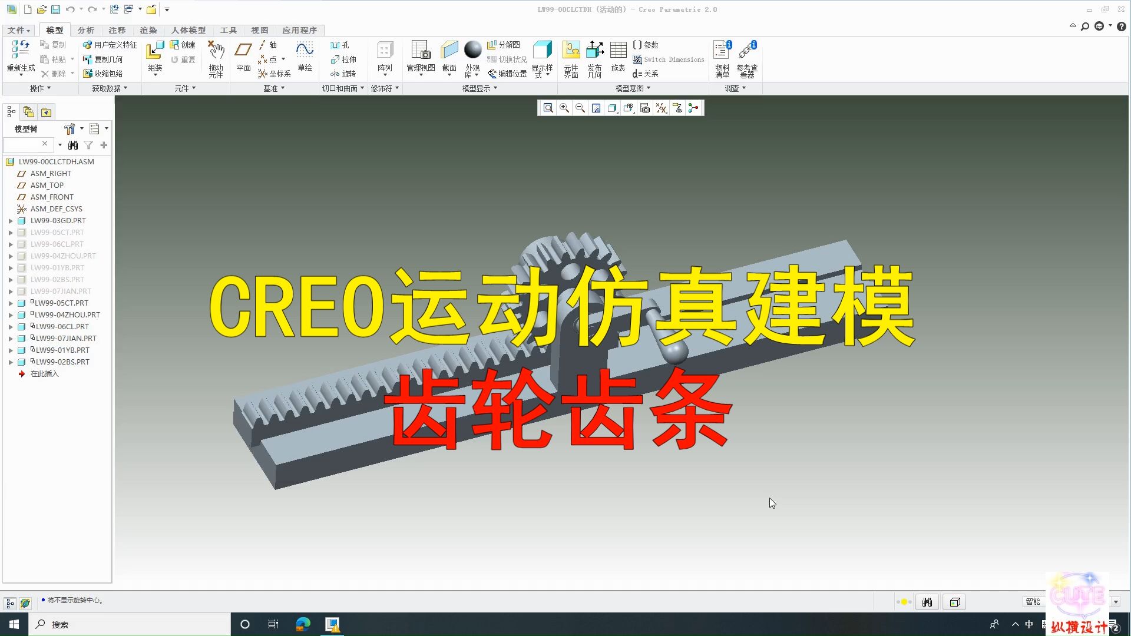Open the 文件 menu
Viewport: 1131px width, 636px height.
pos(18,30)
